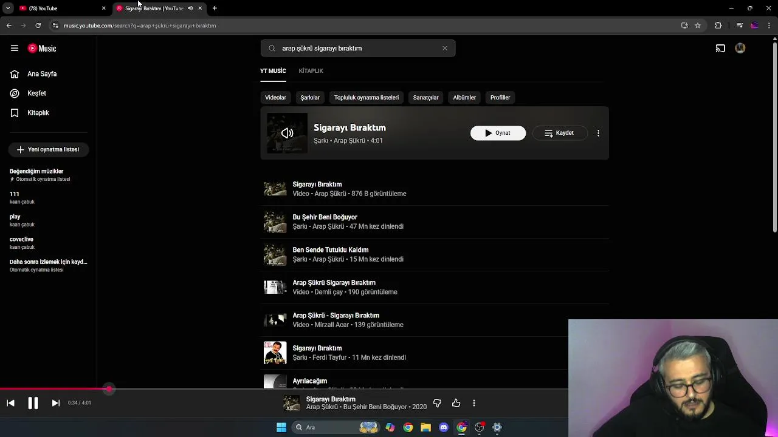
Task: Skip to previous track
Action: 10,403
